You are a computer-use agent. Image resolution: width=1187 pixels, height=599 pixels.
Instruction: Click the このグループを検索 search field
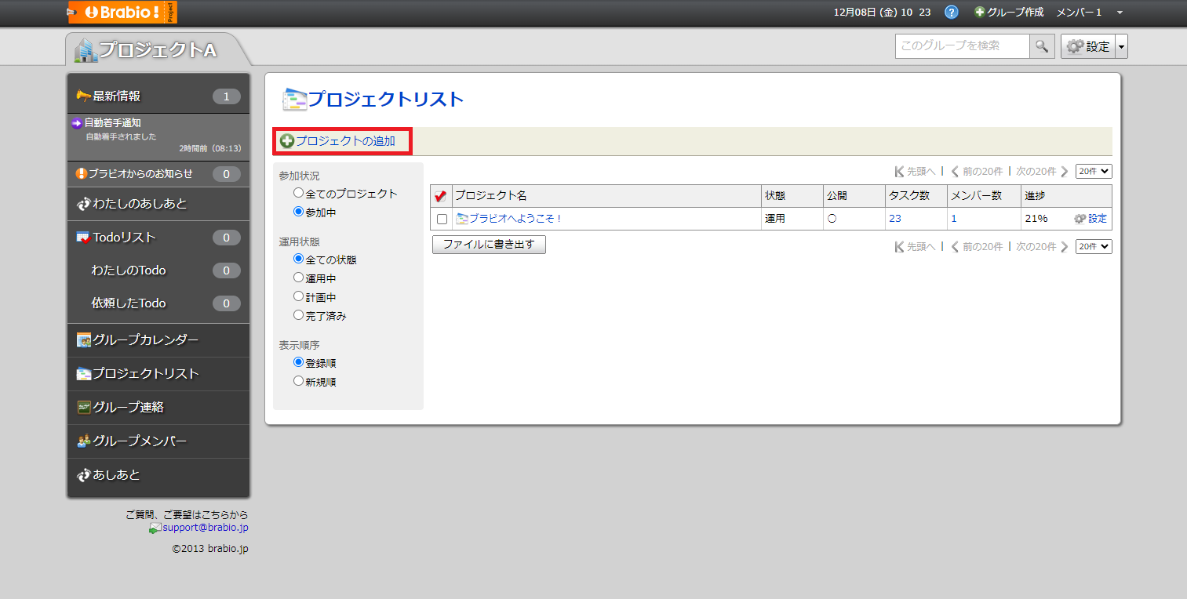962,46
